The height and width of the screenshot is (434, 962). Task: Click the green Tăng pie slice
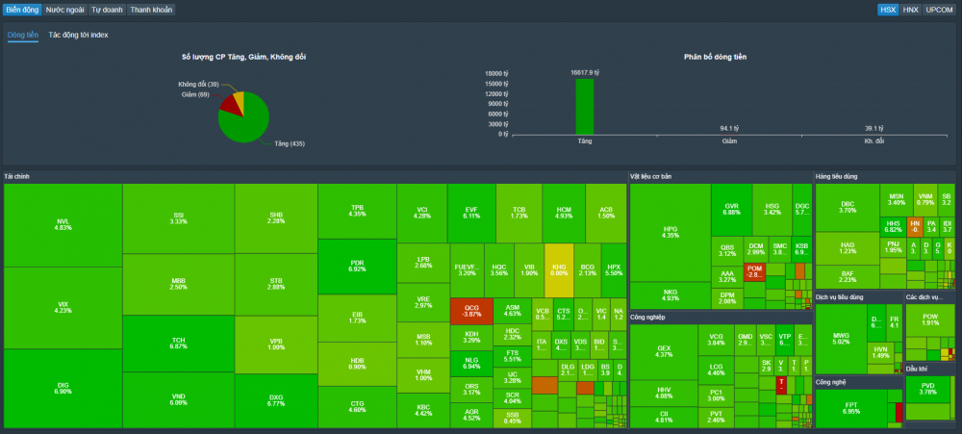coord(245,126)
